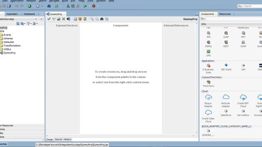Image resolution: width=262 pixels, height=147 pixels.
Task: Switch to the History view tab
Action: coord(67,140)
